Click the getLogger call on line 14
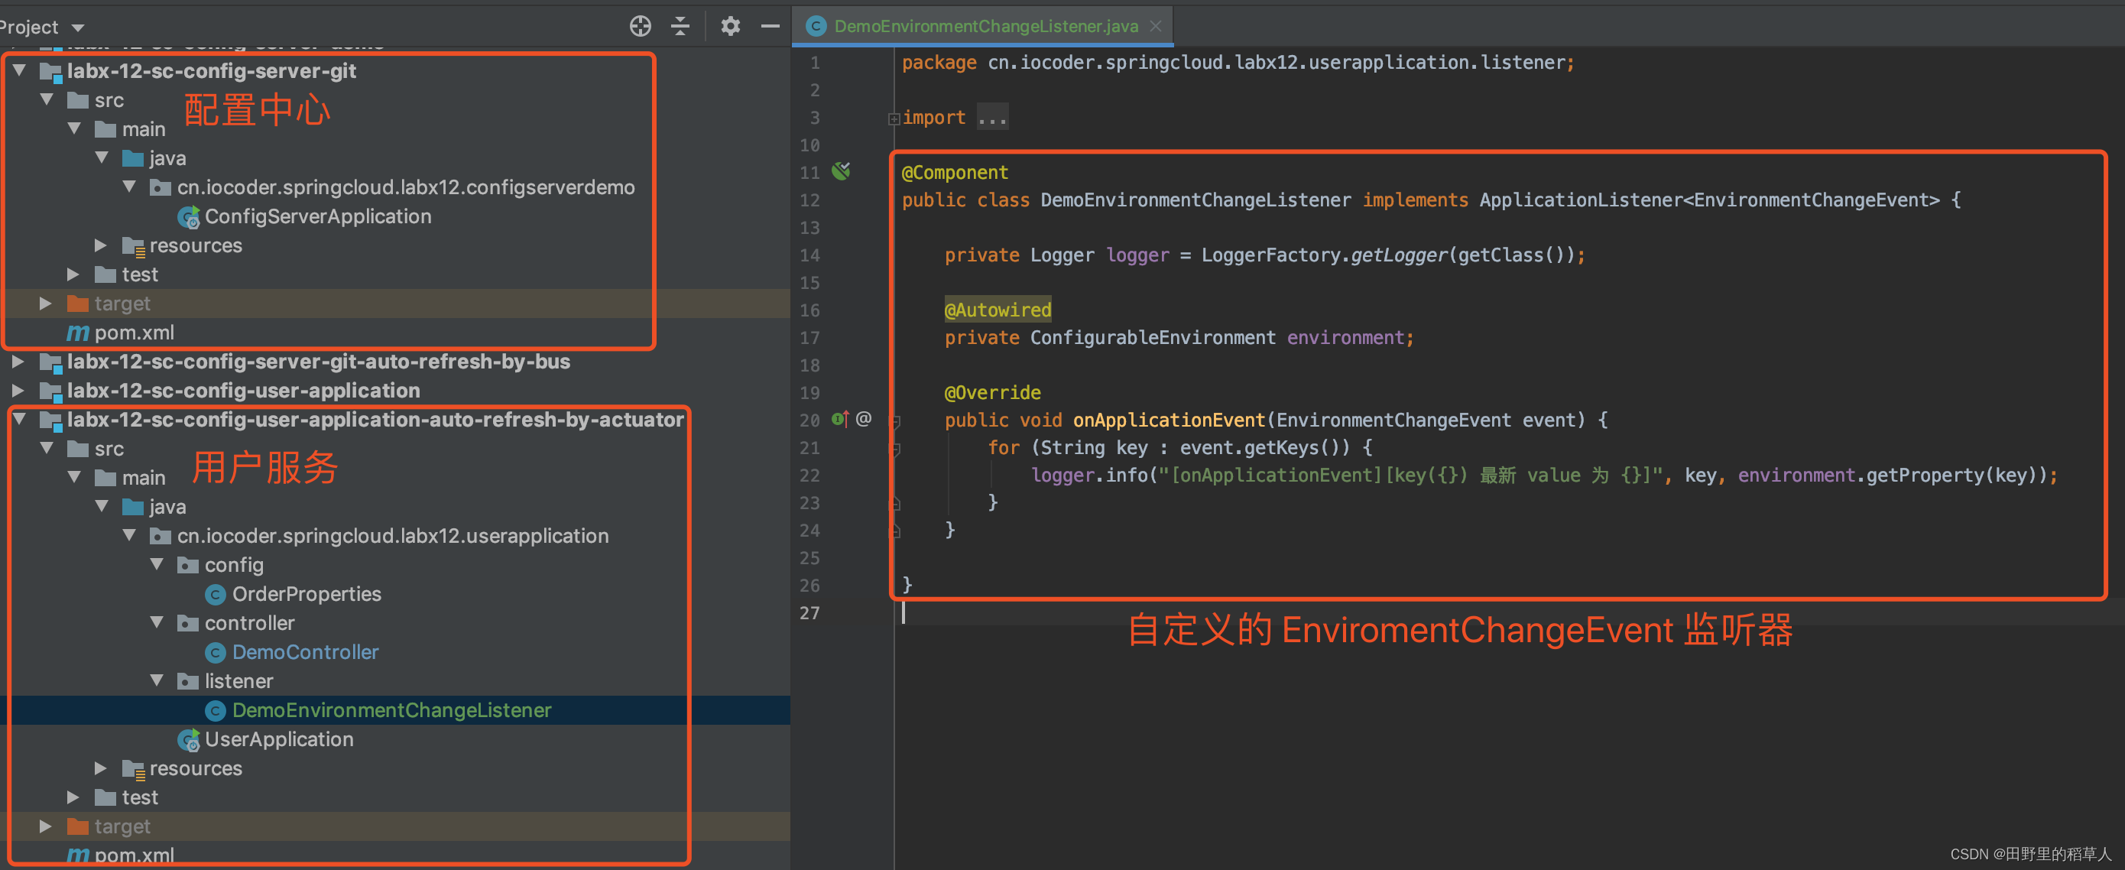Viewport: 2125px width, 870px height. [1398, 255]
